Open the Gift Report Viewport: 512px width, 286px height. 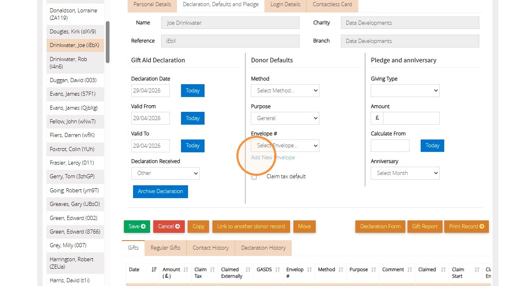[425, 227]
